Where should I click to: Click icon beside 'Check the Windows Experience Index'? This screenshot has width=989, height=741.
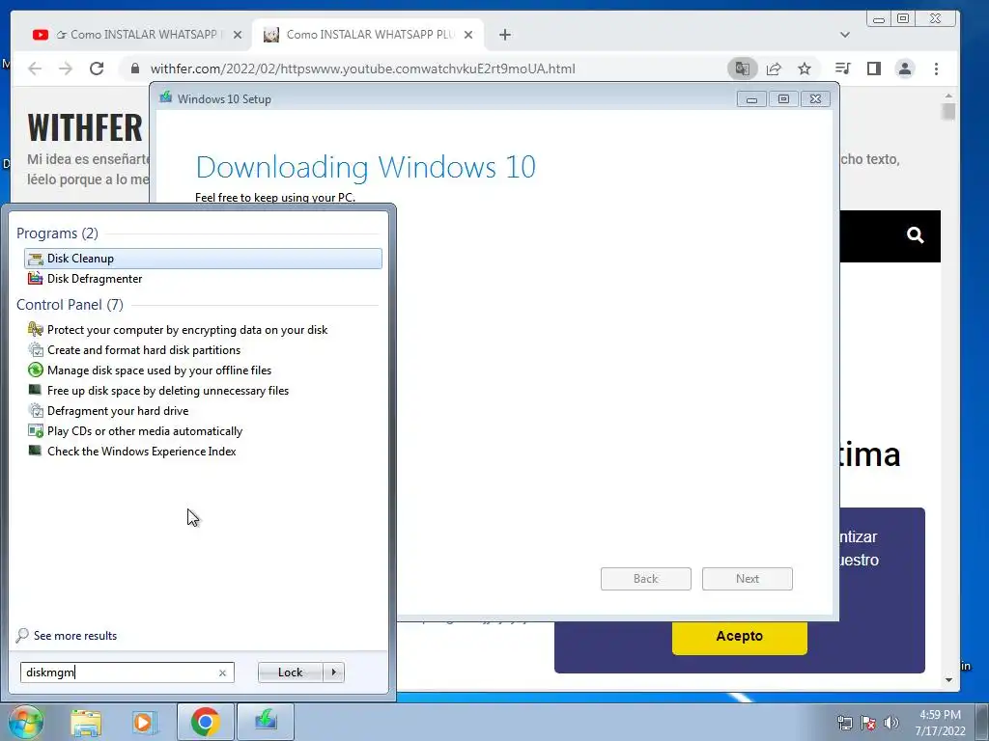pos(36,452)
